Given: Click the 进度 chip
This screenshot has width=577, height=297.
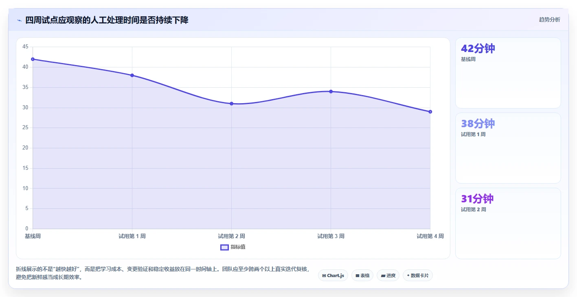Looking at the screenshot, I should [388, 275].
